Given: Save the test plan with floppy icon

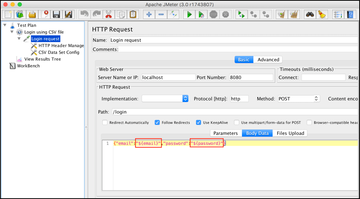Looking at the screenshot, I should pyautogui.click(x=56, y=14).
